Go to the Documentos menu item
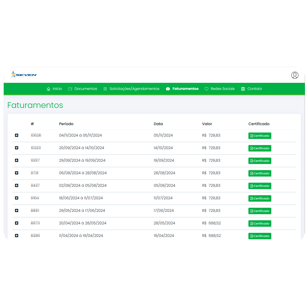Screen dimensions: 308x308 86,89
